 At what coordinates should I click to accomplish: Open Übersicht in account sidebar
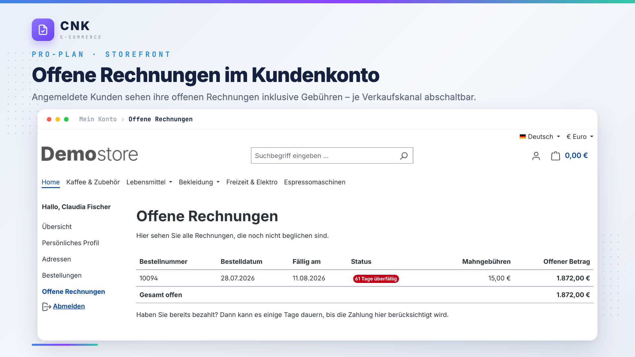[57, 227]
